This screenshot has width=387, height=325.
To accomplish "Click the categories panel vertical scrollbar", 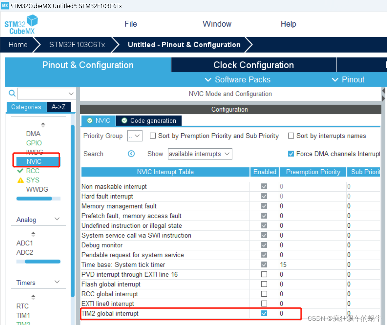I will click(72, 211).
